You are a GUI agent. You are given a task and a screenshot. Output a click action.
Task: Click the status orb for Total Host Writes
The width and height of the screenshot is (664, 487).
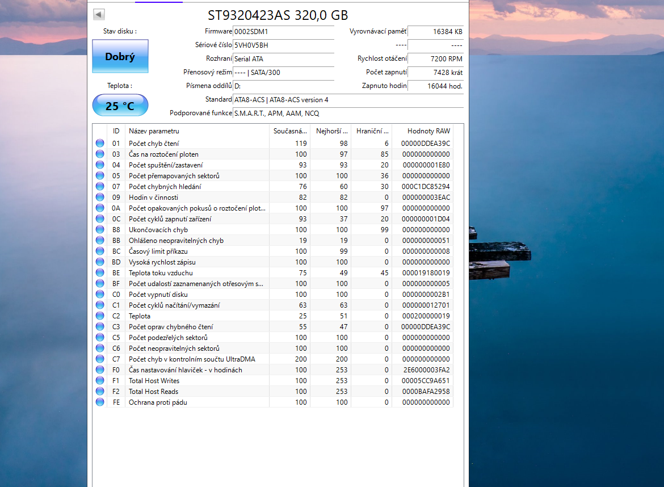(x=100, y=380)
